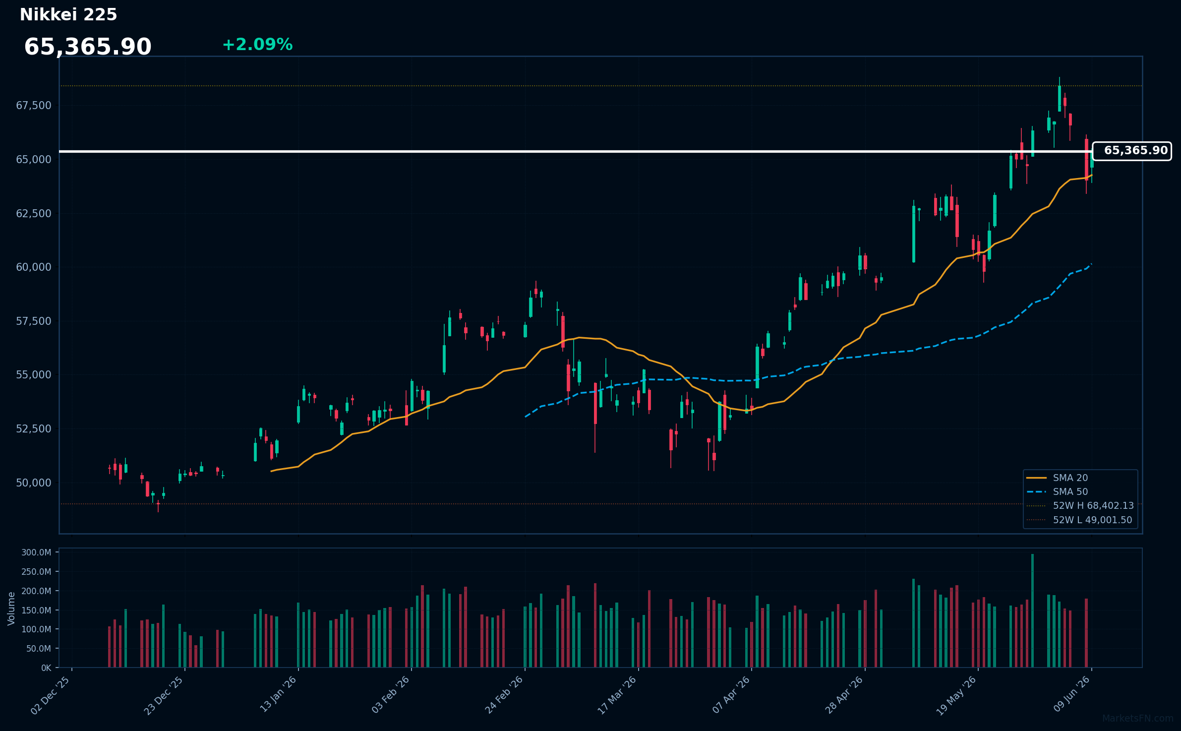
Task: Click the 50,000 price axis label
Action: click(x=34, y=483)
